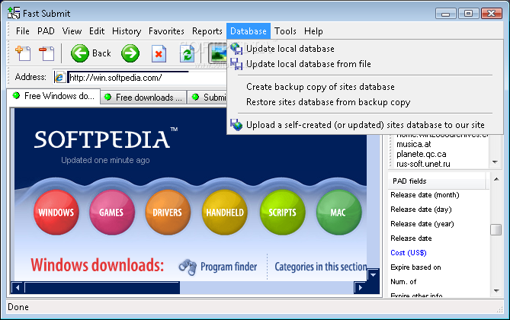The height and width of the screenshot is (320, 510).
Task: Open the Help menu
Action: [313, 31]
